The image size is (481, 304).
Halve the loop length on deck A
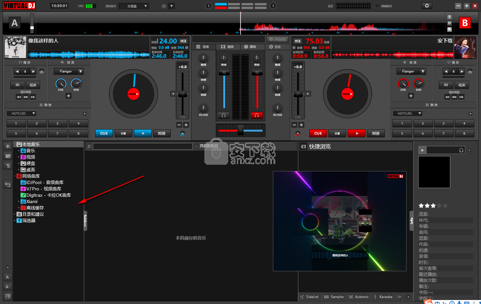[17, 71]
